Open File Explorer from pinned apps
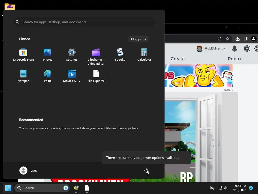 coord(96,76)
